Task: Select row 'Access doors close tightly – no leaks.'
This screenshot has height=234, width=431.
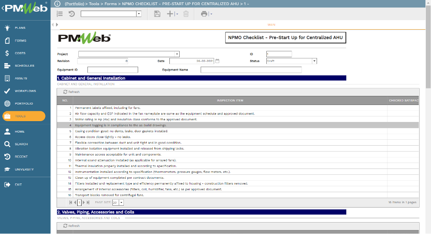Action: (238, 137)
